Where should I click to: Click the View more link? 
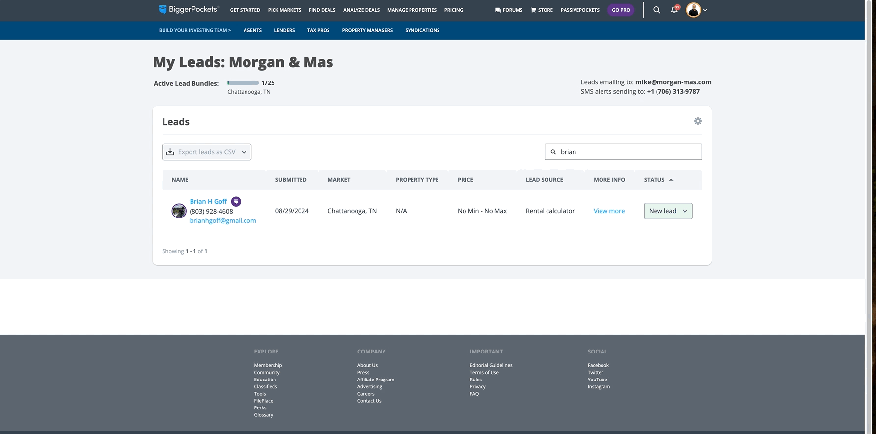[x=609, y=211]
